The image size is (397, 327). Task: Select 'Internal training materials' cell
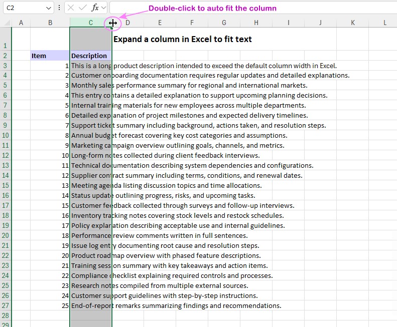tap(91, 105)
